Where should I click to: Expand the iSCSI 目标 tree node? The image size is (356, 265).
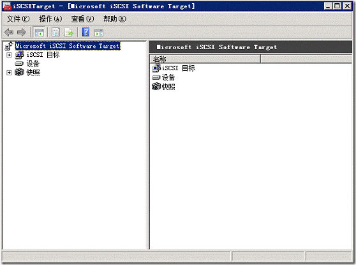[9, 55]
